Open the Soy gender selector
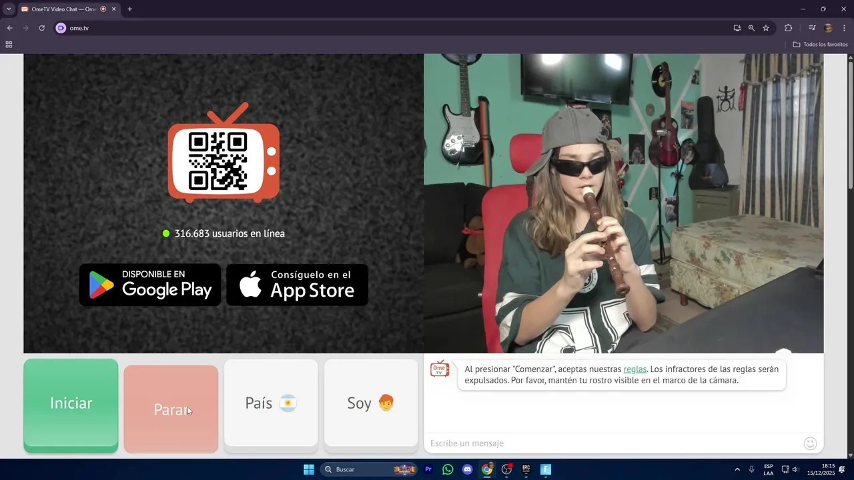854x480 pixels. pos(371,403)
